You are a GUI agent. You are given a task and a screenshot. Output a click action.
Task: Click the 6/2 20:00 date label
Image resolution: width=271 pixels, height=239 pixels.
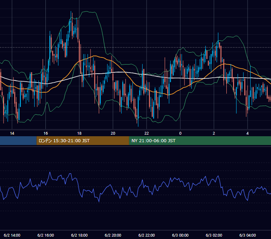(x=113, y=235)
